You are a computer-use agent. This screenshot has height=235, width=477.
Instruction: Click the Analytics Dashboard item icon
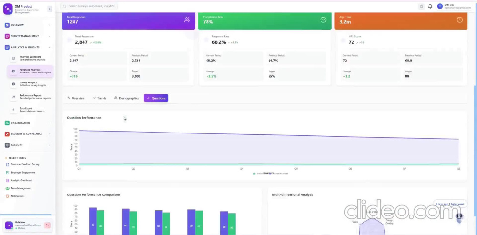[13, 58]
